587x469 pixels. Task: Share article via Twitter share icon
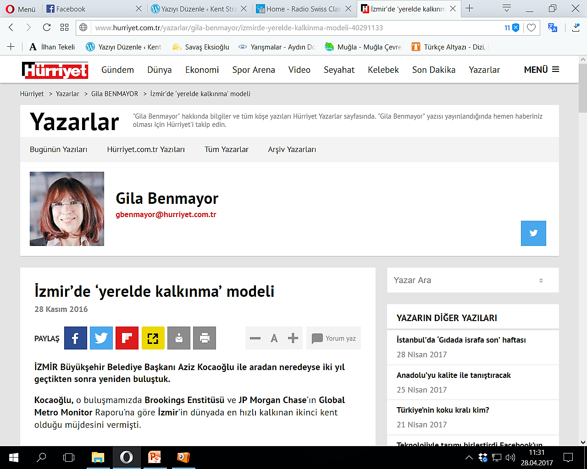[x=101, y=338]
